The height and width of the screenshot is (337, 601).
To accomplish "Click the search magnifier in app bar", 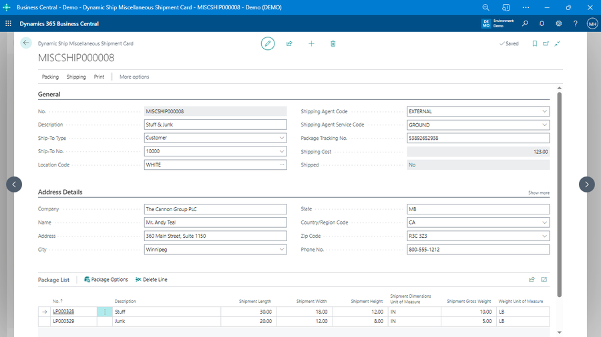I will point(525,23).
